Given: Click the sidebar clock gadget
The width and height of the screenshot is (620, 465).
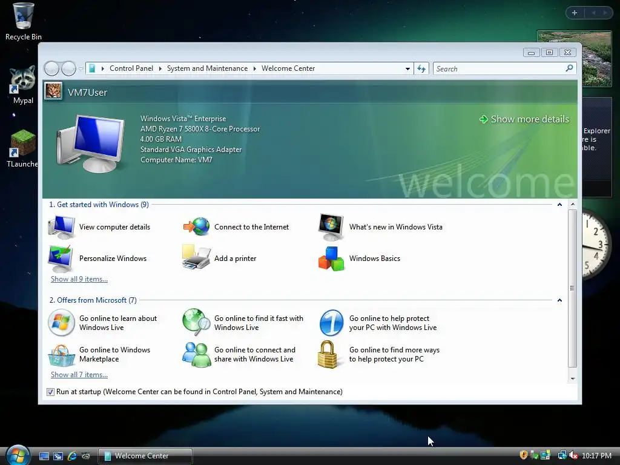Looking at the screenshot, I should (x=597, y=245).
